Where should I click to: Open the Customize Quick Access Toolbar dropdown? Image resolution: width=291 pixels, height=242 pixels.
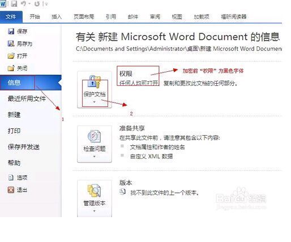[x=46, y=4]
